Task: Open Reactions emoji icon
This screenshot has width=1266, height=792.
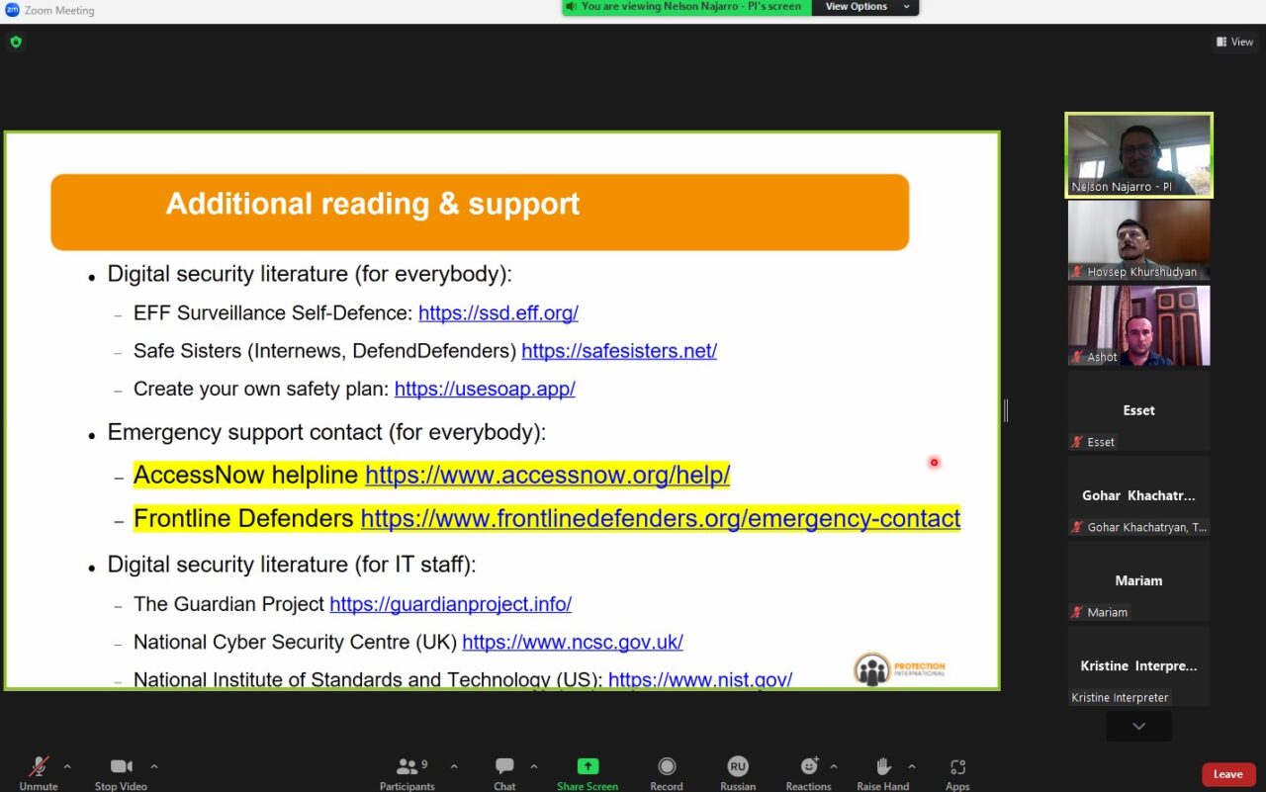Action: [x=808, y=767]
